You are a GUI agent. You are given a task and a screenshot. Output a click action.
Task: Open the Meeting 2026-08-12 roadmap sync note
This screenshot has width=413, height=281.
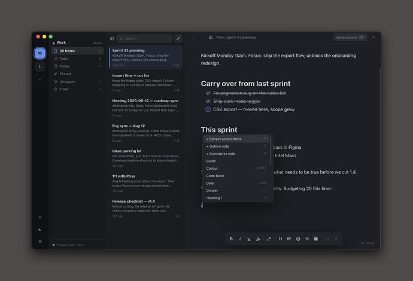click(145, 108)
